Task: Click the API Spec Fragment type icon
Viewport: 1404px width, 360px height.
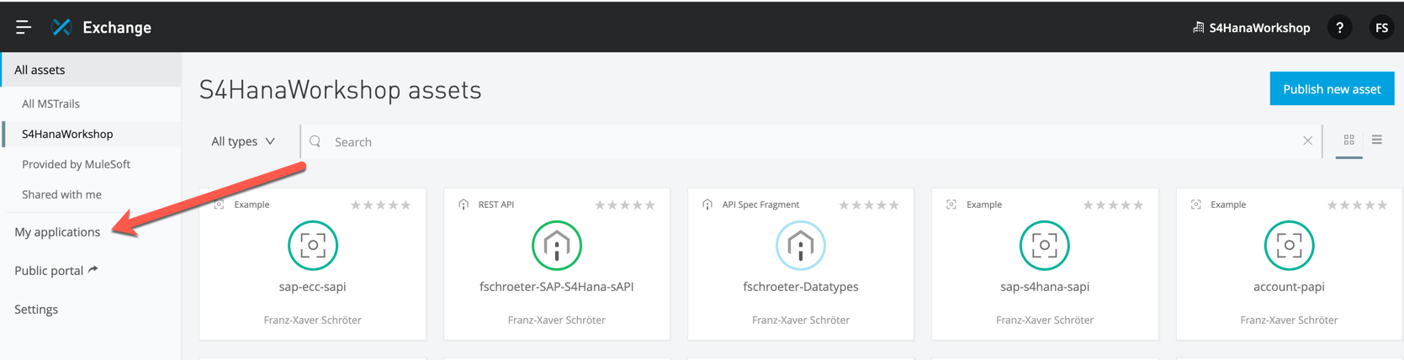Action: tap(707, 204)
